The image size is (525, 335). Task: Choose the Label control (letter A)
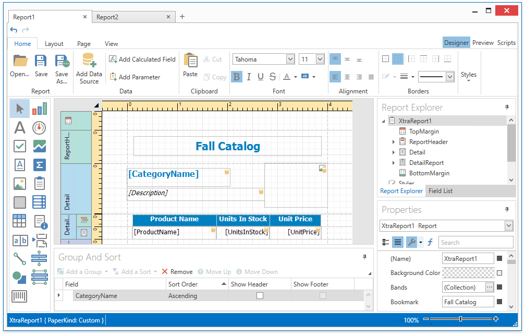coord(20,128)
